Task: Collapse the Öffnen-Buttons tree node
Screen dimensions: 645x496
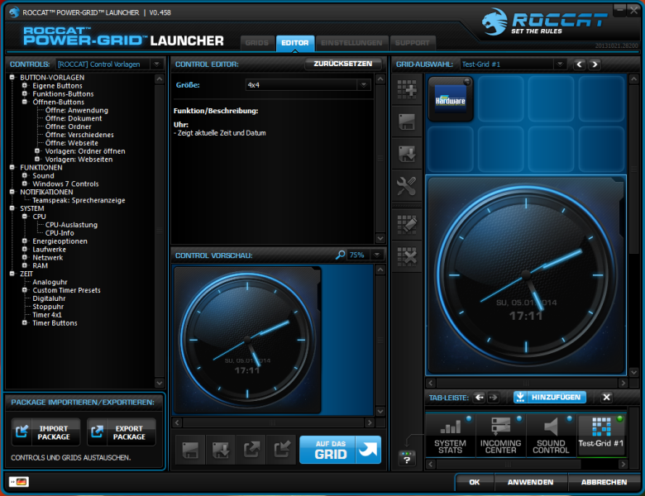Action: 25,102
